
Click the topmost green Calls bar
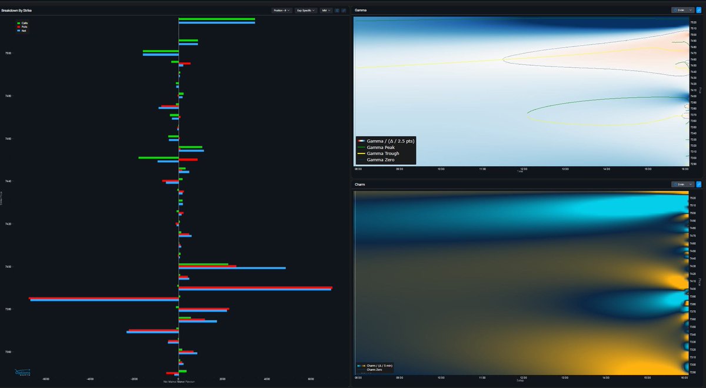click(217, 19)
